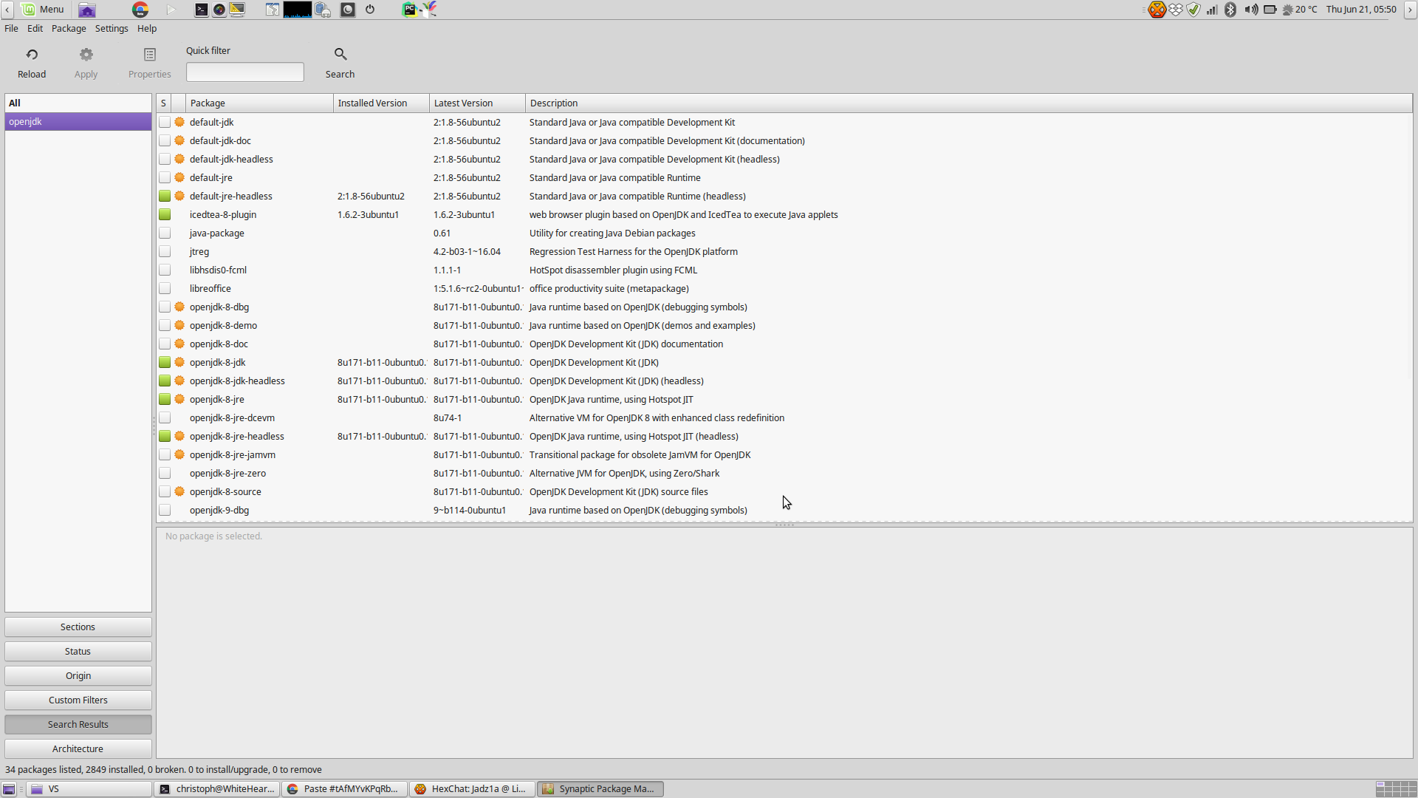Toggle installed status box for default-jre-headless
The image size is (1418, 798).
coord(165,196)
